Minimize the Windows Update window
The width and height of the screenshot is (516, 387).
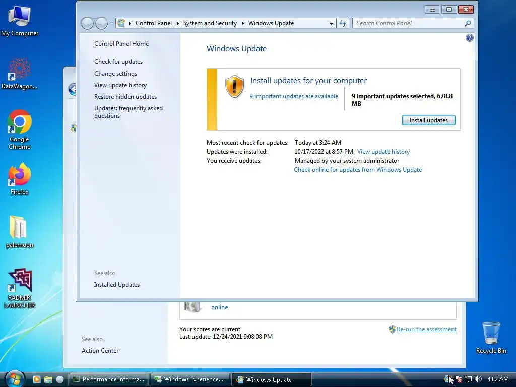pos(432,10)
